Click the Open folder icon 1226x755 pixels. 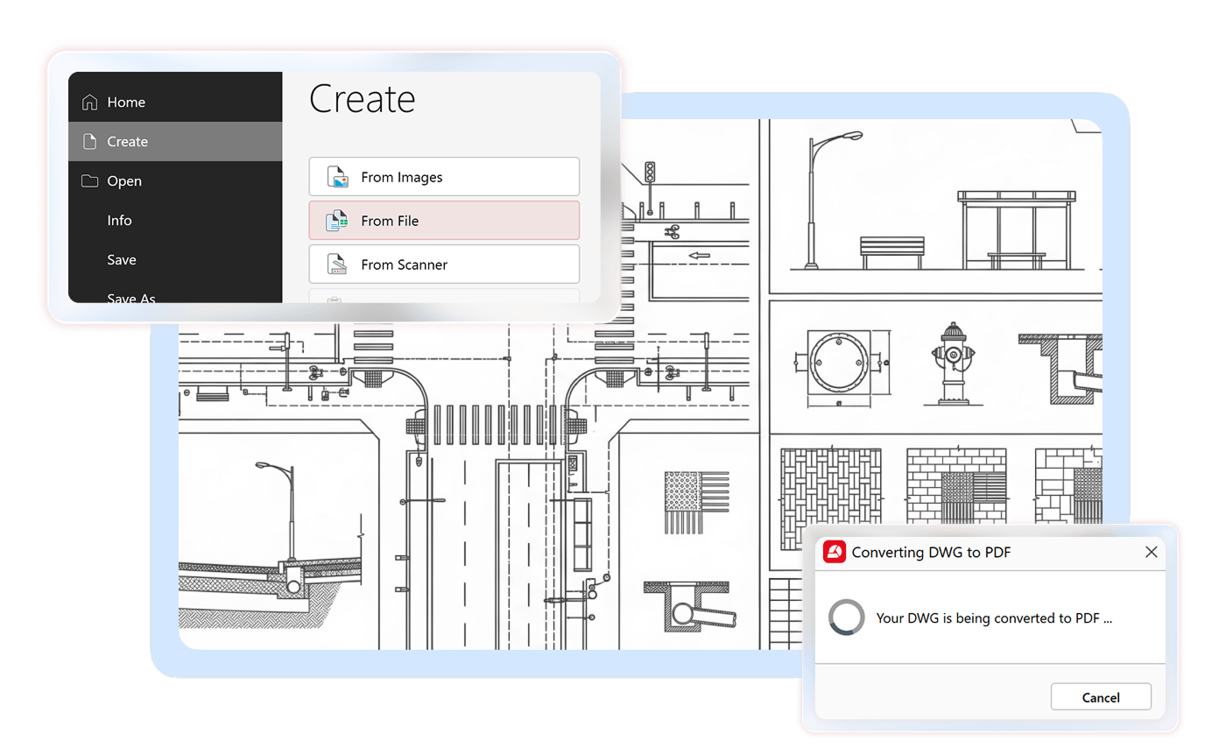pyautogui.click(x=89, y=181)
